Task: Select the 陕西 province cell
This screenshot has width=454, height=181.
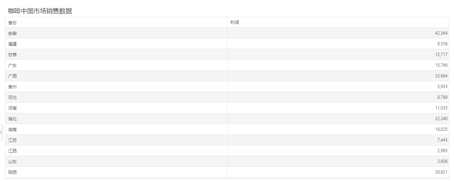Action: 116,172
